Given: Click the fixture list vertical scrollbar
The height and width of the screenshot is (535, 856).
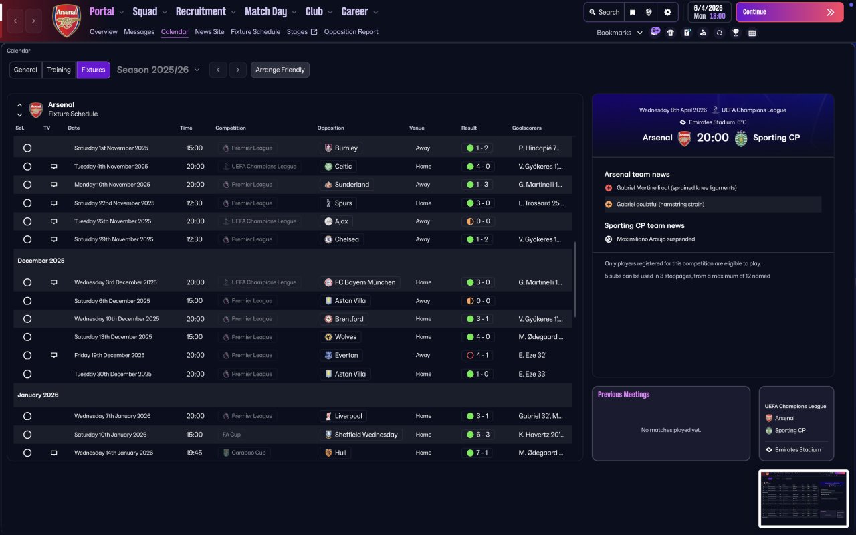Looking at the screenshot, I should (574, 280).
